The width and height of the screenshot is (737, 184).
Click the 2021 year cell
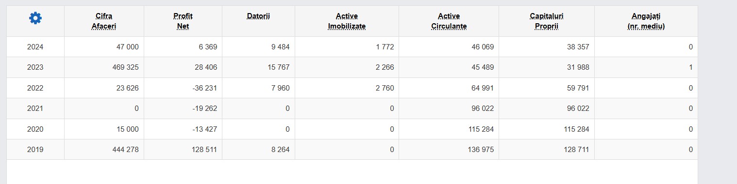pyautogui.click(x=35, y=108)
